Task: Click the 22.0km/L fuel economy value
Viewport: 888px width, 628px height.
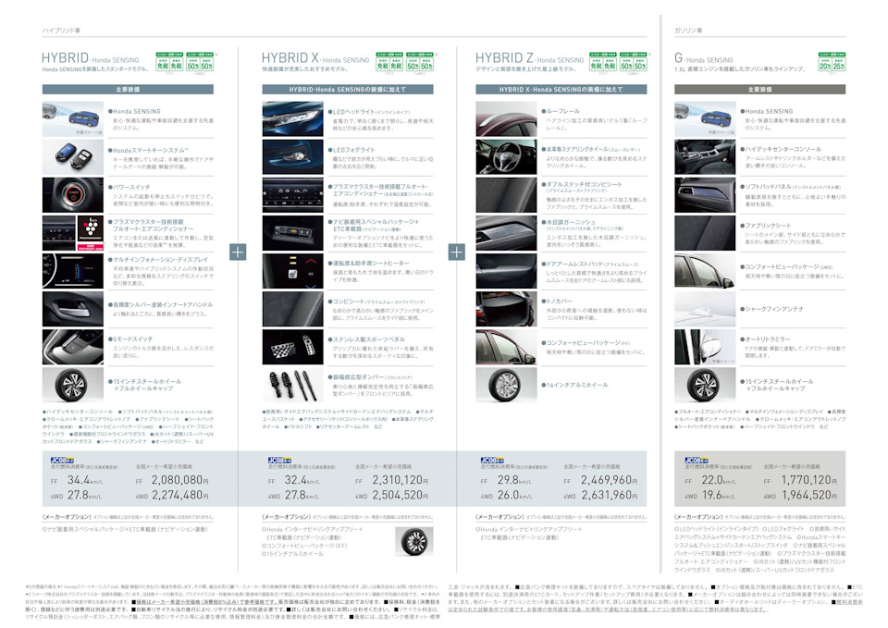Action: tap(720, 480)
